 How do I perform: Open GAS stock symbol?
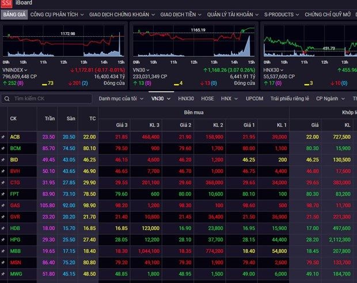pyautogui.click(x=15, y=205)
